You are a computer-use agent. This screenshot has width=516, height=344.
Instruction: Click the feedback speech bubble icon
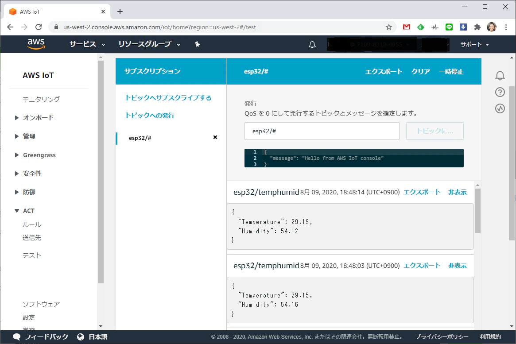tap(16, 337)
